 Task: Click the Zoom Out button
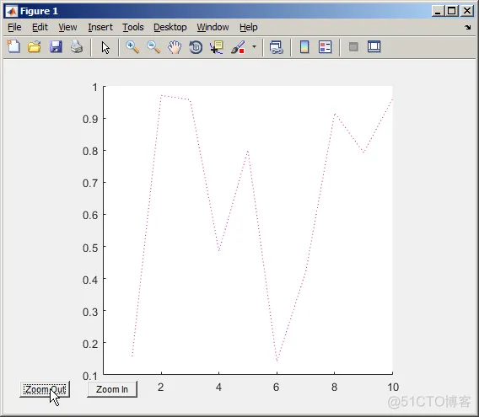[45, 389]
